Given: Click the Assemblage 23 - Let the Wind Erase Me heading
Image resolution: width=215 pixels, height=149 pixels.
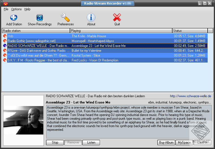Looking at the screenshot, I should coord(78,102).
